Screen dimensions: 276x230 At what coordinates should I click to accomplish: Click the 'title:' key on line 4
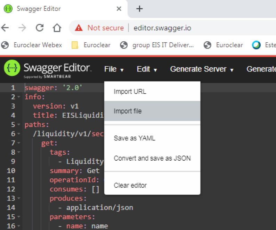(45, 116)
